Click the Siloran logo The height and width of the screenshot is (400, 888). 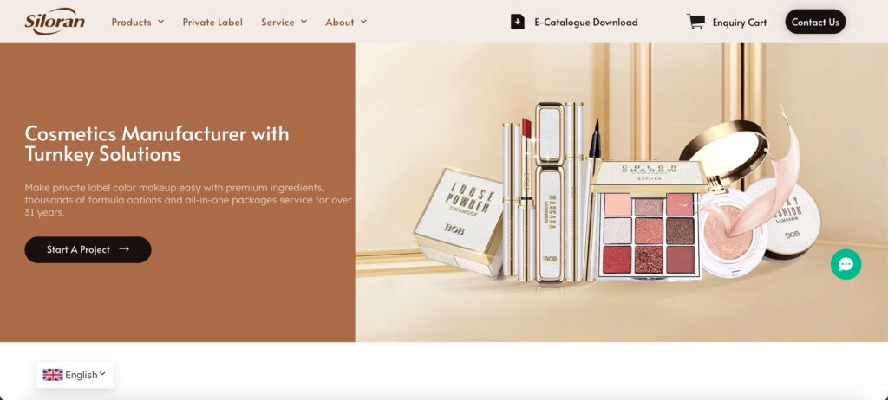coord(55,22)
